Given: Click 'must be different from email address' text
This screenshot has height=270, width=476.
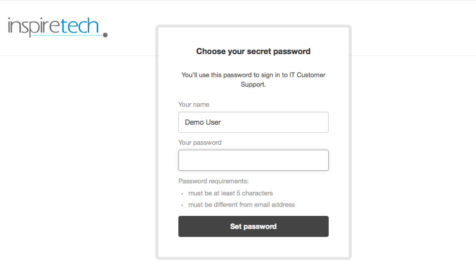Looking at the screenshot, I should coord(242,205).
